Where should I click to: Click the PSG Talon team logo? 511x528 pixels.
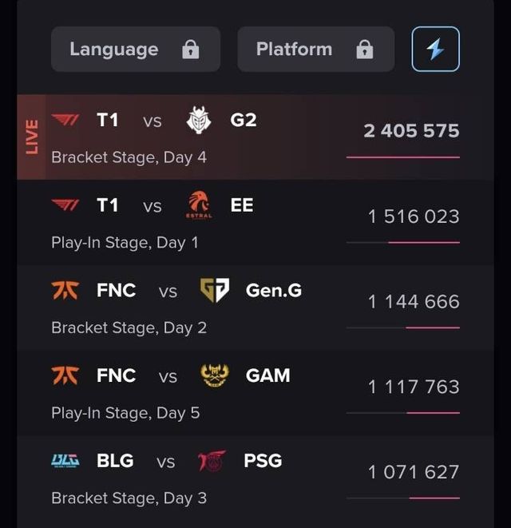(x=212, y=461)
